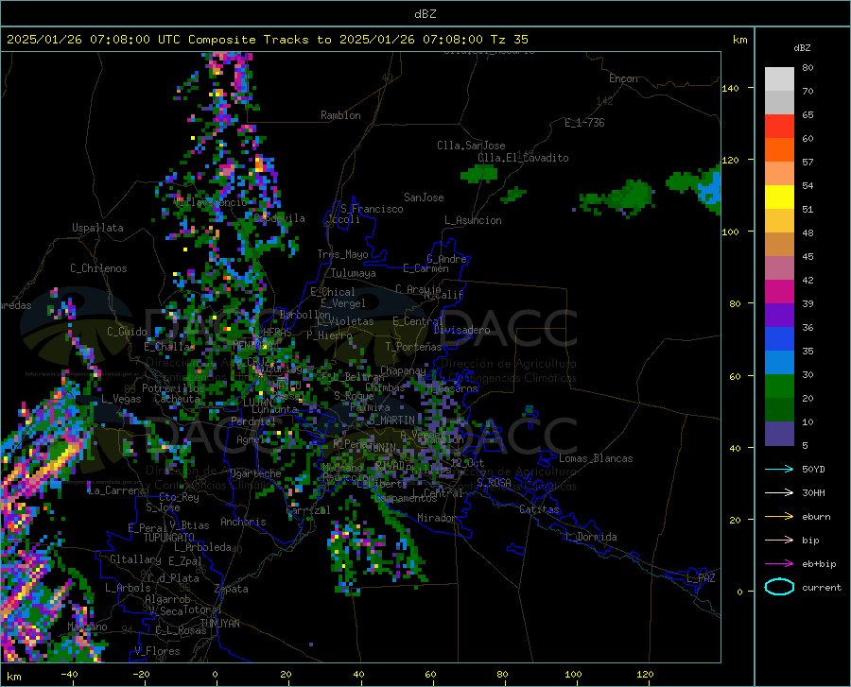Click the S_MARTIN city label
Screen dimensions: 851x687
coord(391,420)
